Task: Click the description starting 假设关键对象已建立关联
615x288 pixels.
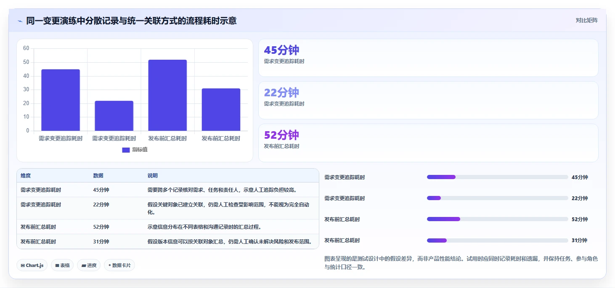Action: pos(228,208)
